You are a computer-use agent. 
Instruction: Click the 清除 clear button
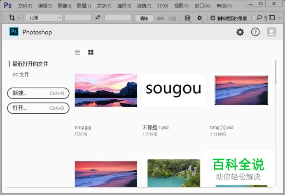click(x=144, y=18)
